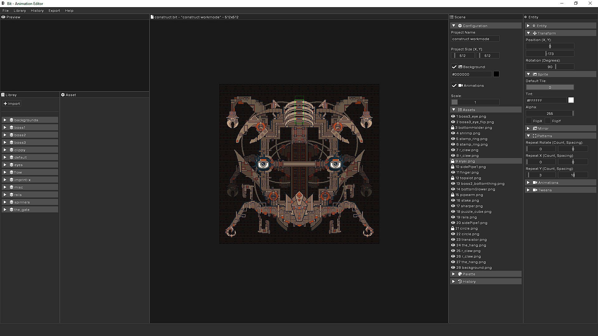
Task: Click the History clock icon in Scene panel
Action: click(x=460, y=282)
